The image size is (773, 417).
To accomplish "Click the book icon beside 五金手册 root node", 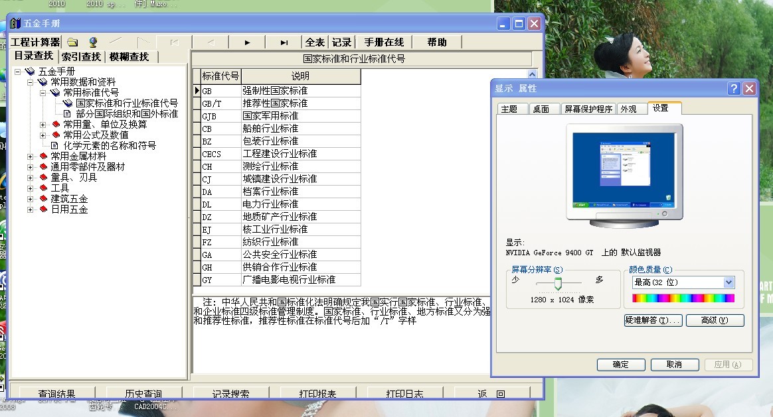I will pos(31,72).
